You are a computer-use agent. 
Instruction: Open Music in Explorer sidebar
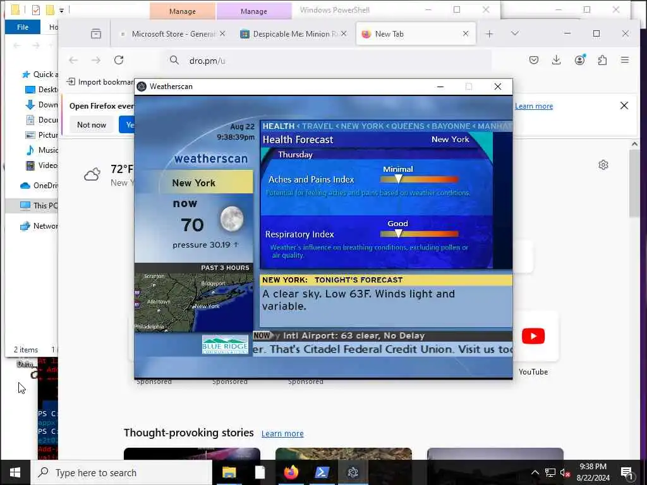pyautogui.click(x=41, y=150)
